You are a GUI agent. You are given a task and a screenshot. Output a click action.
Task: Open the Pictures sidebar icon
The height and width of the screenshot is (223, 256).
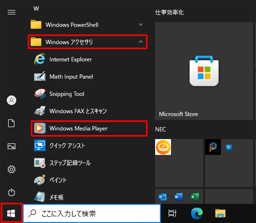click(11, 146)
